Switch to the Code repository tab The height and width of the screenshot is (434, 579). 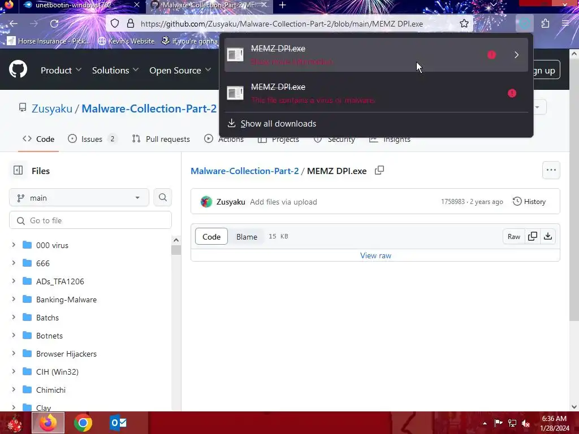tap(38, 139)
